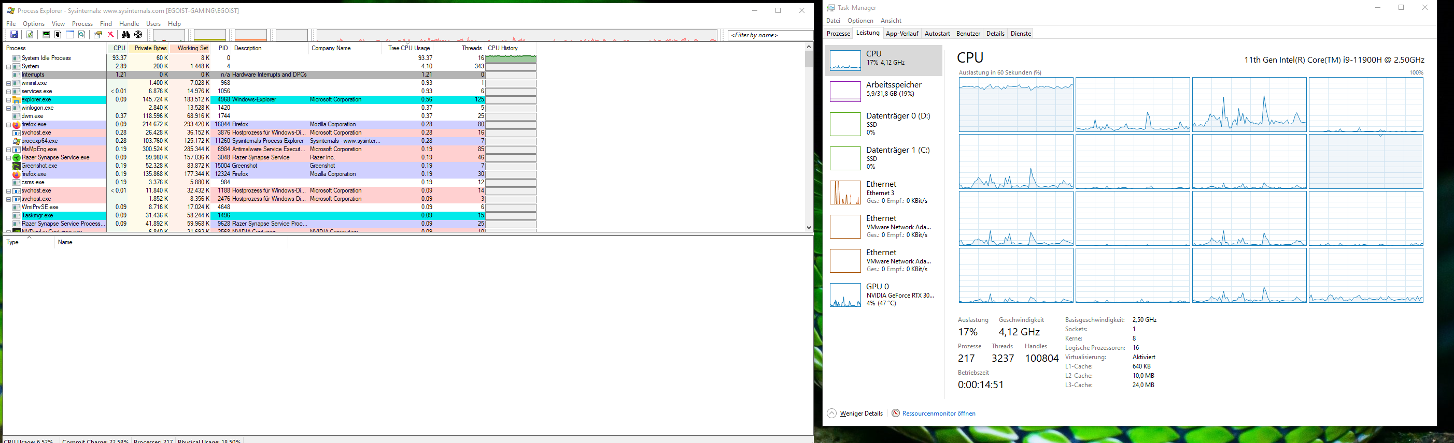Click the Filter by name input field
This screenshot has height=443, width=1454.
[770, 35]
